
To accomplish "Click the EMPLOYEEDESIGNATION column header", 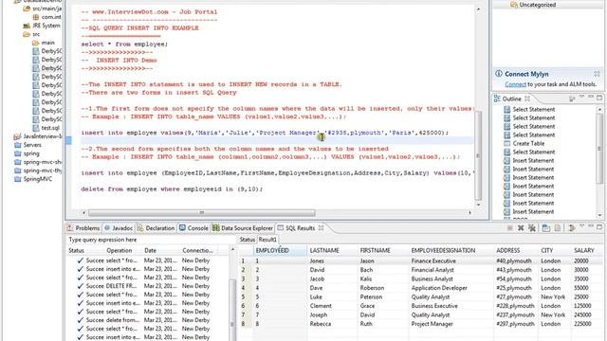I will (x=451, y=250).
